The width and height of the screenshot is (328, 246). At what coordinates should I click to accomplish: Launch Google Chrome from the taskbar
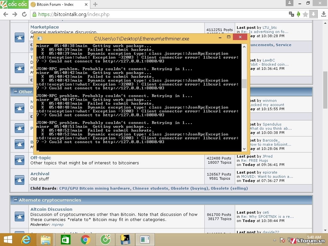[x=85, y=240]
